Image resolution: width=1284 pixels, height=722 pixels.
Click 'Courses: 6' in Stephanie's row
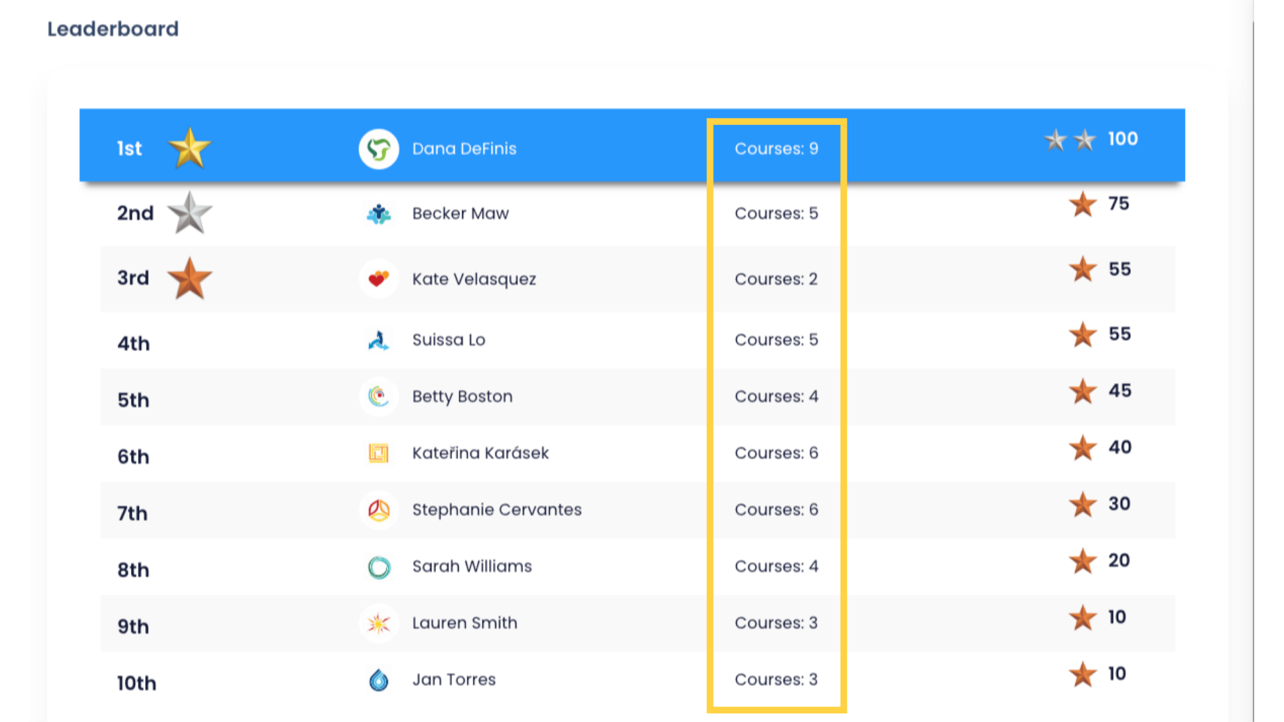tap(776, 509)
